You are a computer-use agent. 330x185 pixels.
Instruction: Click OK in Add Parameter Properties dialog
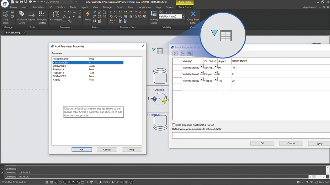click(82, 150)
